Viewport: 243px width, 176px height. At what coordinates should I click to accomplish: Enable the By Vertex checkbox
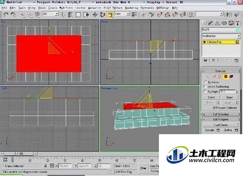206,82
